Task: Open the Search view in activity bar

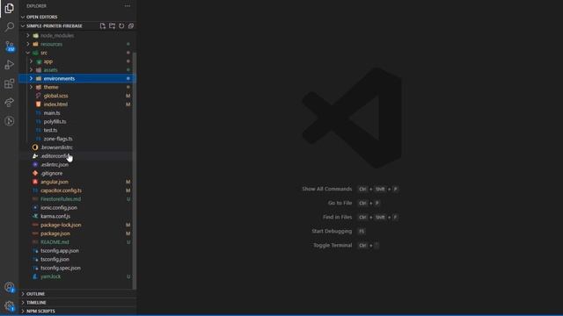Action: click(x=10, y=27)
